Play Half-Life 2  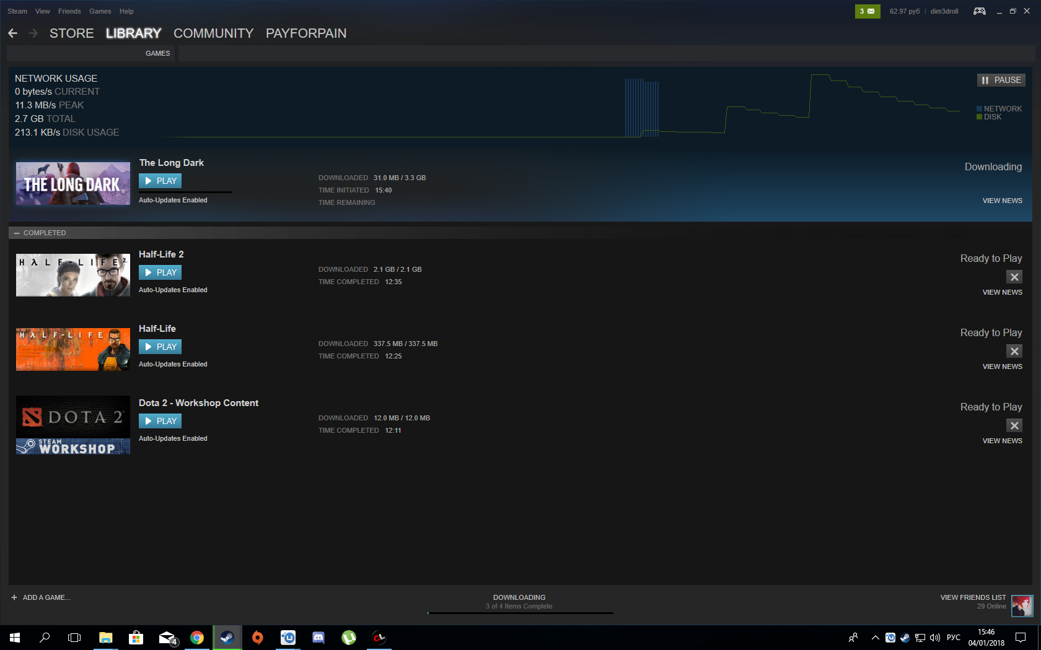(160, 272)
